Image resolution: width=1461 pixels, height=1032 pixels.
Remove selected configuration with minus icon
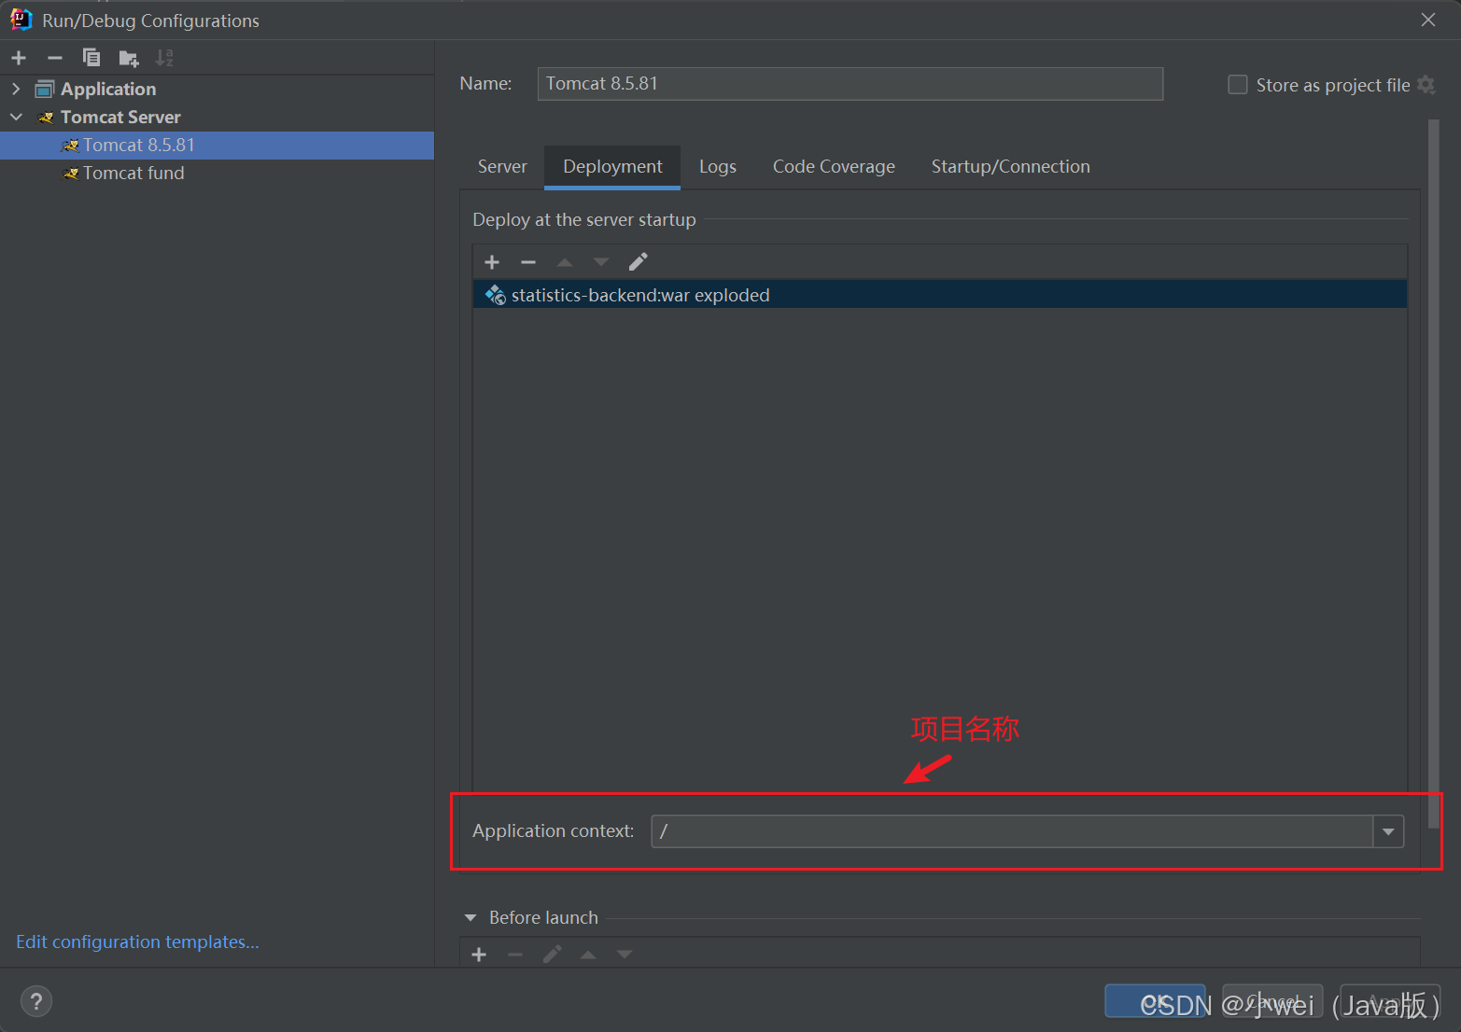pyautogui.click(x=55, y=58)
